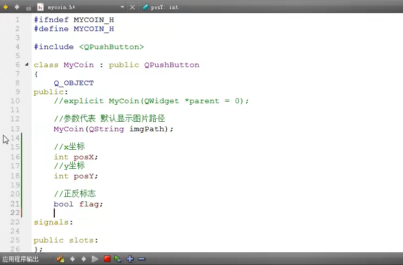The height and width of the screenshot is (265, 403).
Task: Click the 'MyCoin' class name on line 6
Action: (79, 65)
